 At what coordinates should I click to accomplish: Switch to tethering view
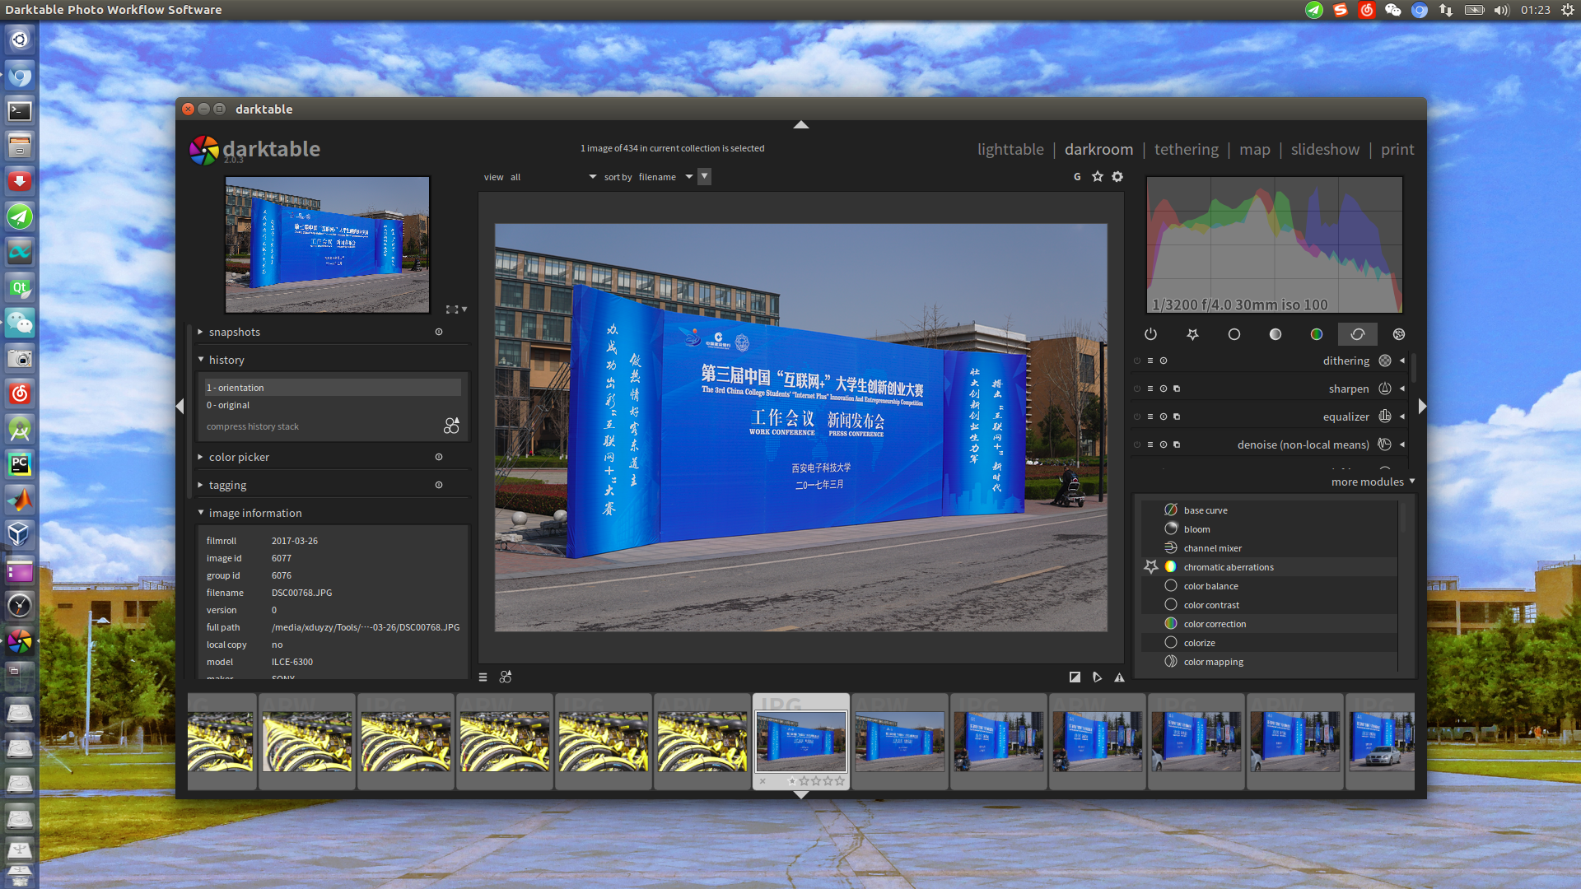click(x=1186, y=149)
